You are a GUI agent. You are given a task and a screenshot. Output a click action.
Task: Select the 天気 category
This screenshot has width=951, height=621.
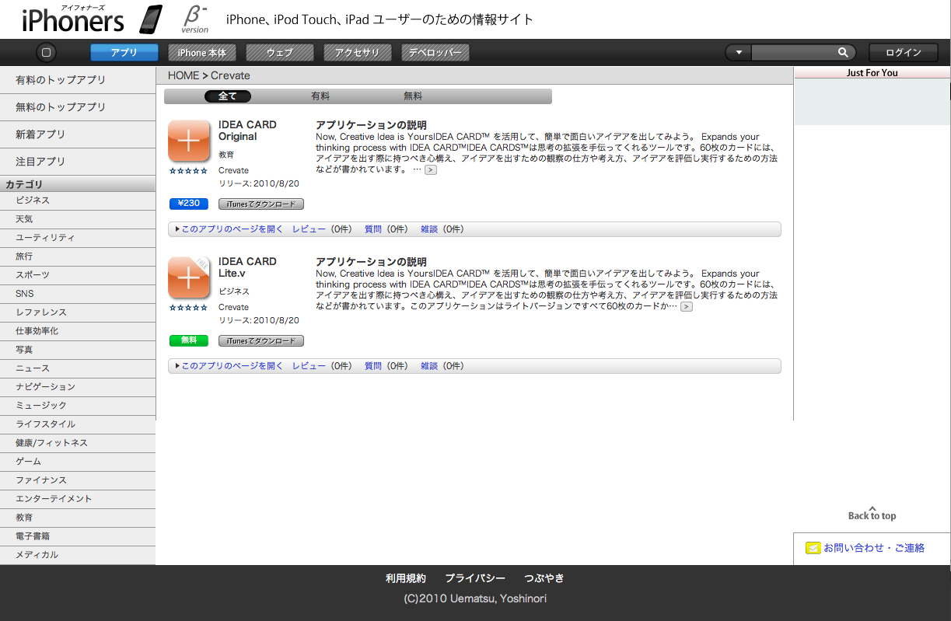click(x=78, y=219)
